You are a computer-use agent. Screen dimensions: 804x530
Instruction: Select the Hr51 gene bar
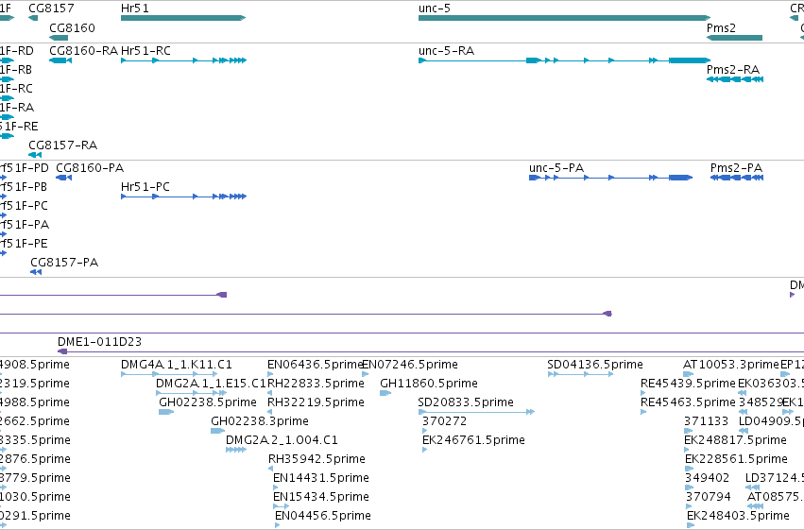coord(183,18)
